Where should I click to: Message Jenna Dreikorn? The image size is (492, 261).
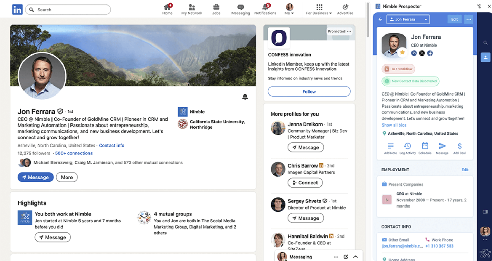click(306, 147)
